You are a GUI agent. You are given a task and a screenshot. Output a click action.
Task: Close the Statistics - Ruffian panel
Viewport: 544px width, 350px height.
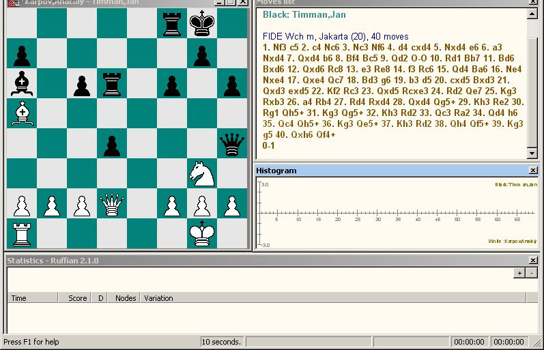[x=532, y=261]
